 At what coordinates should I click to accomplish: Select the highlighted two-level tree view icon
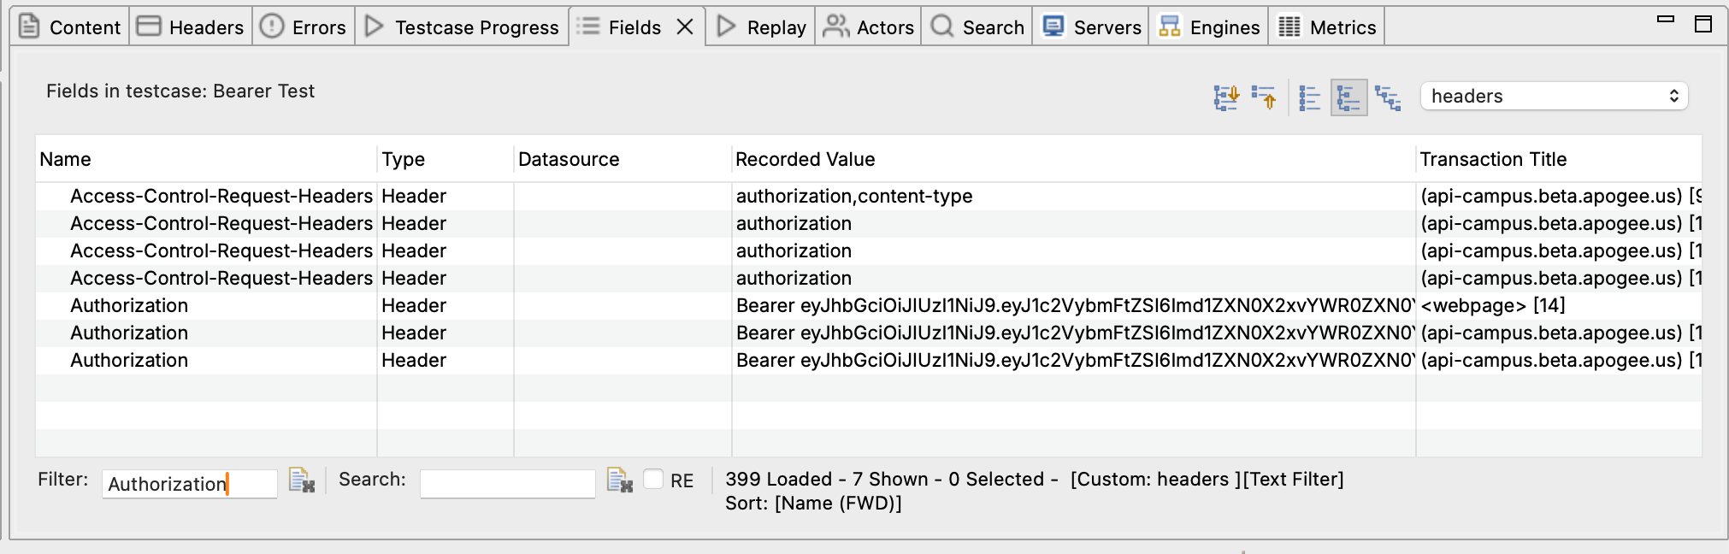click(1348, 97)
